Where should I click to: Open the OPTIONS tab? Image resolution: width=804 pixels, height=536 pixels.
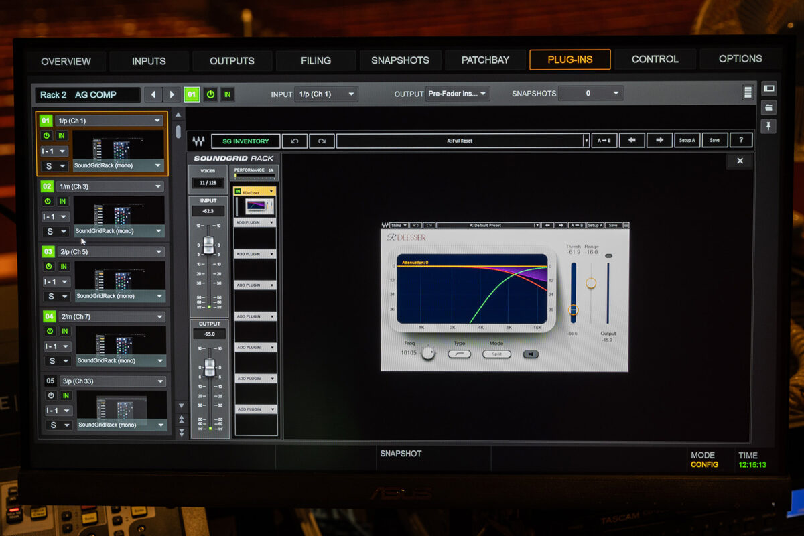pos(740,58)
